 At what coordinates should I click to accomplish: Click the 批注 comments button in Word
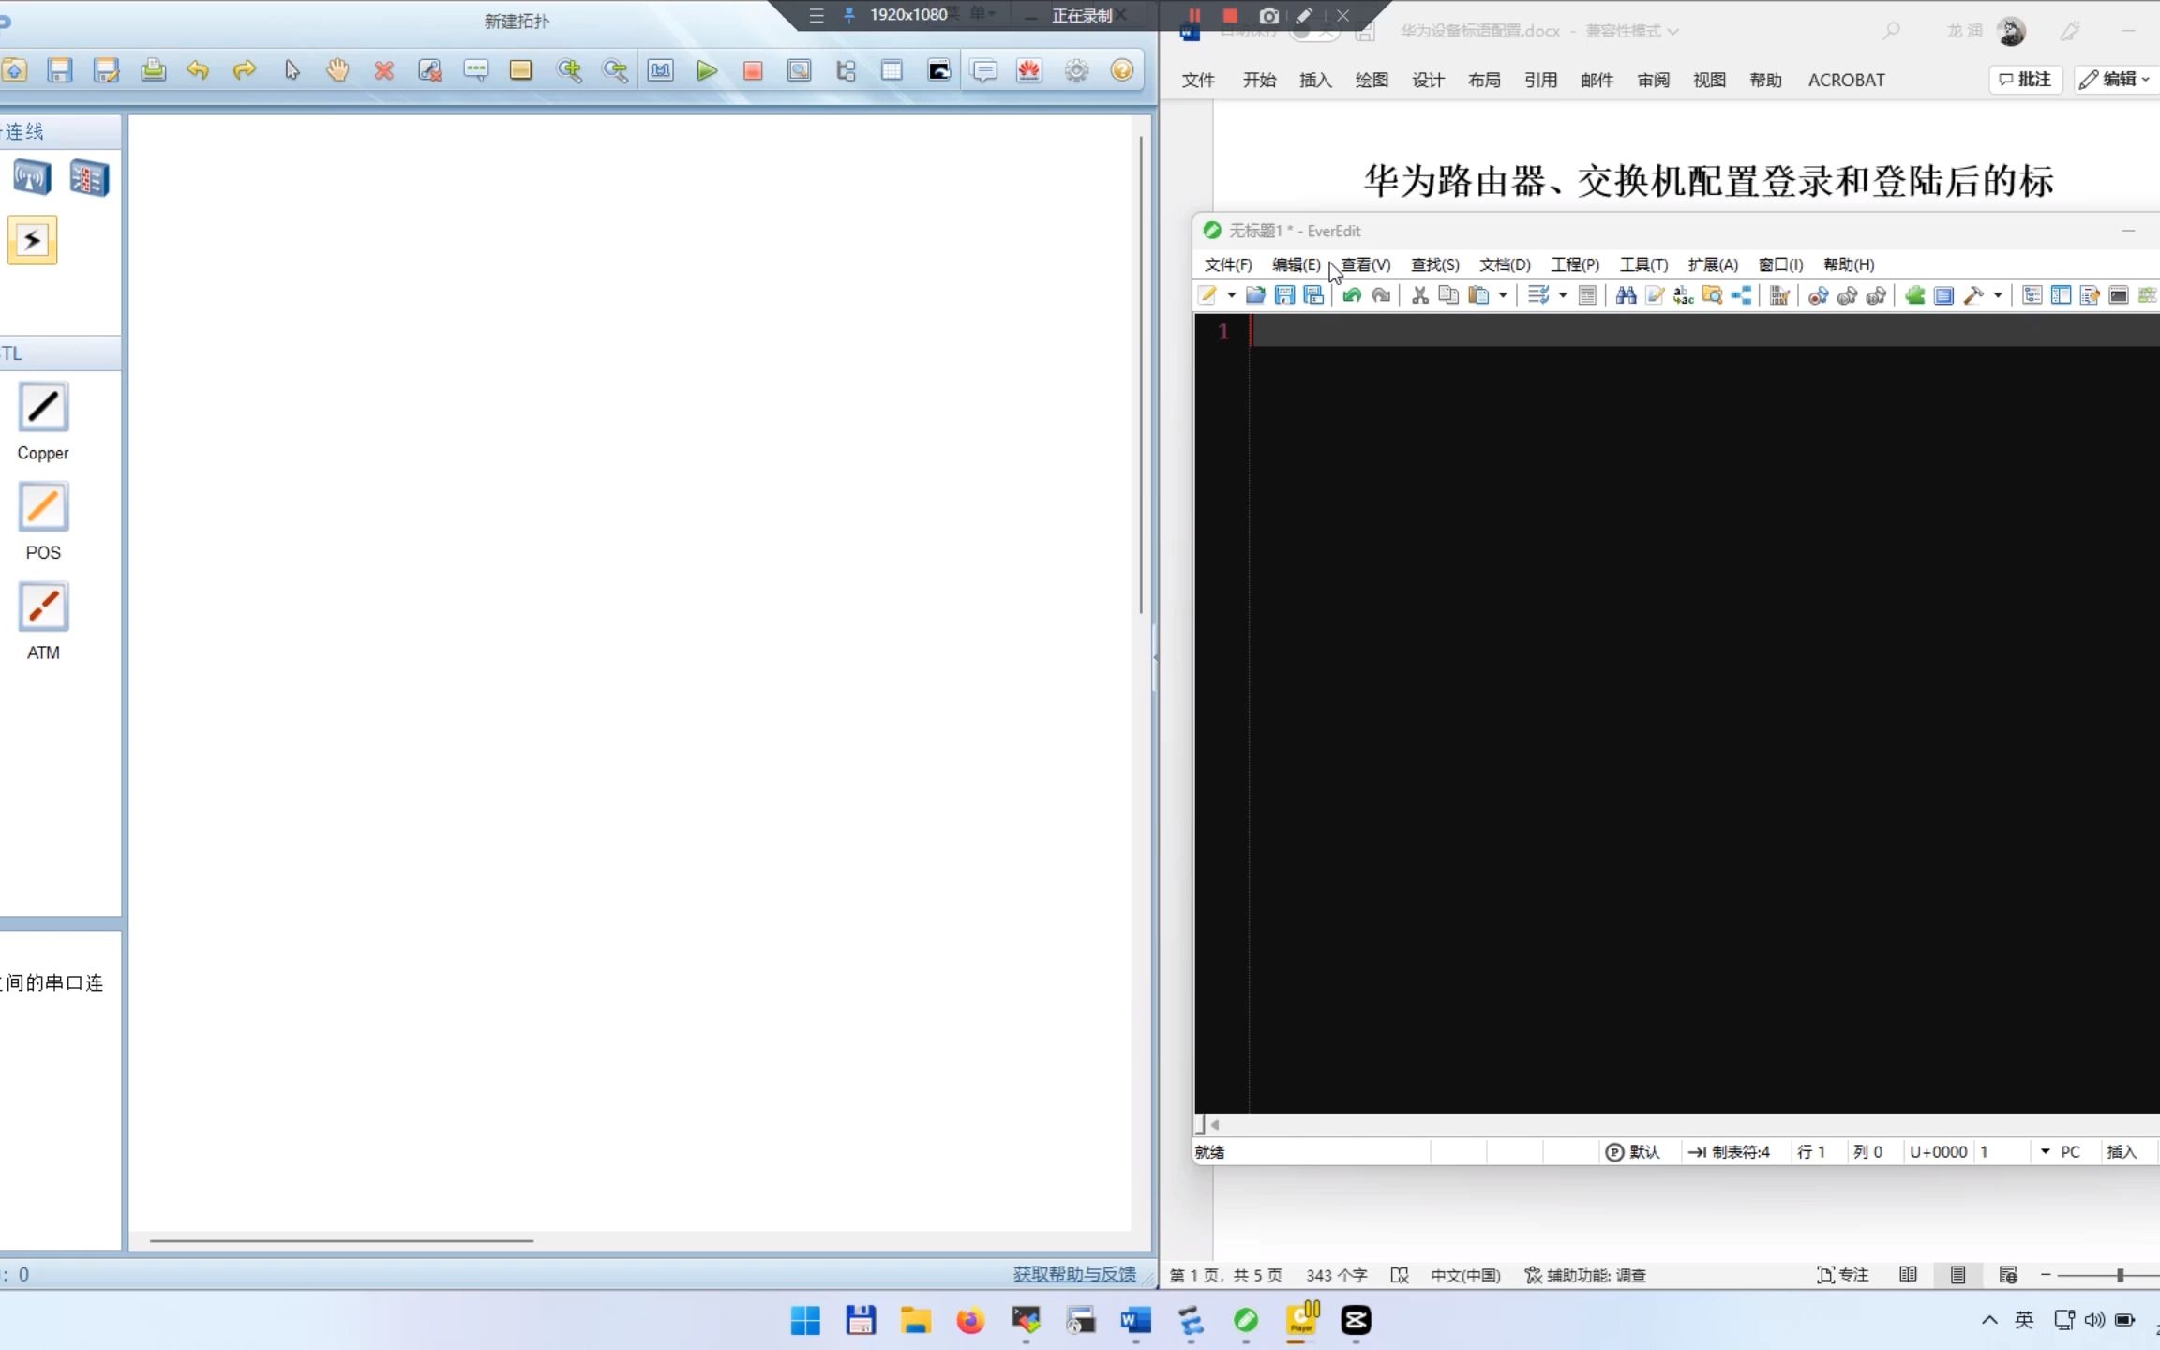click(2025, 80)
